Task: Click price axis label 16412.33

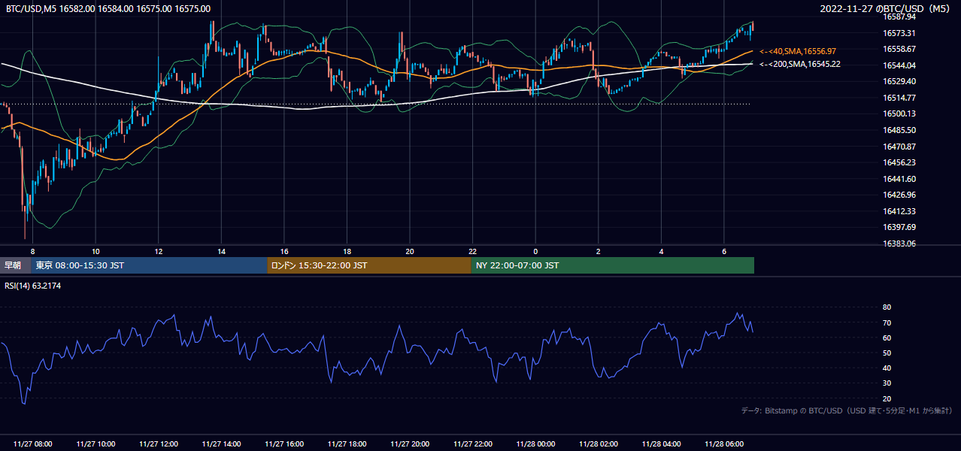Action: tap(899, 211)
